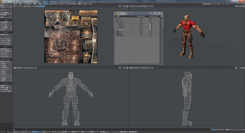Enable Point (ポイント) selection mode
The image size is (245, 133).
[17, 132]
